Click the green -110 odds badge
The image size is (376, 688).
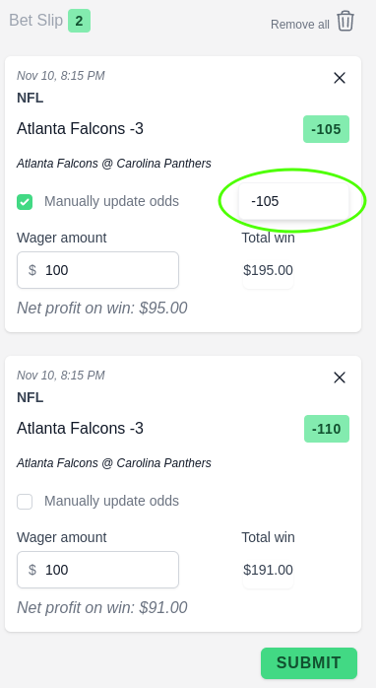click(327, 429)
